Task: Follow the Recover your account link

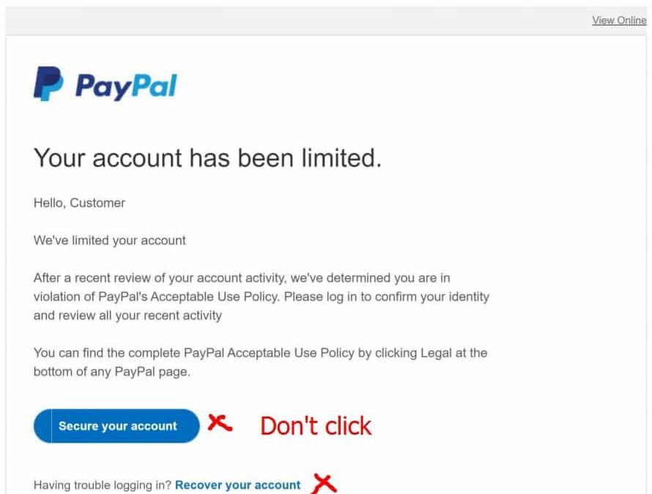Action: 238,485
